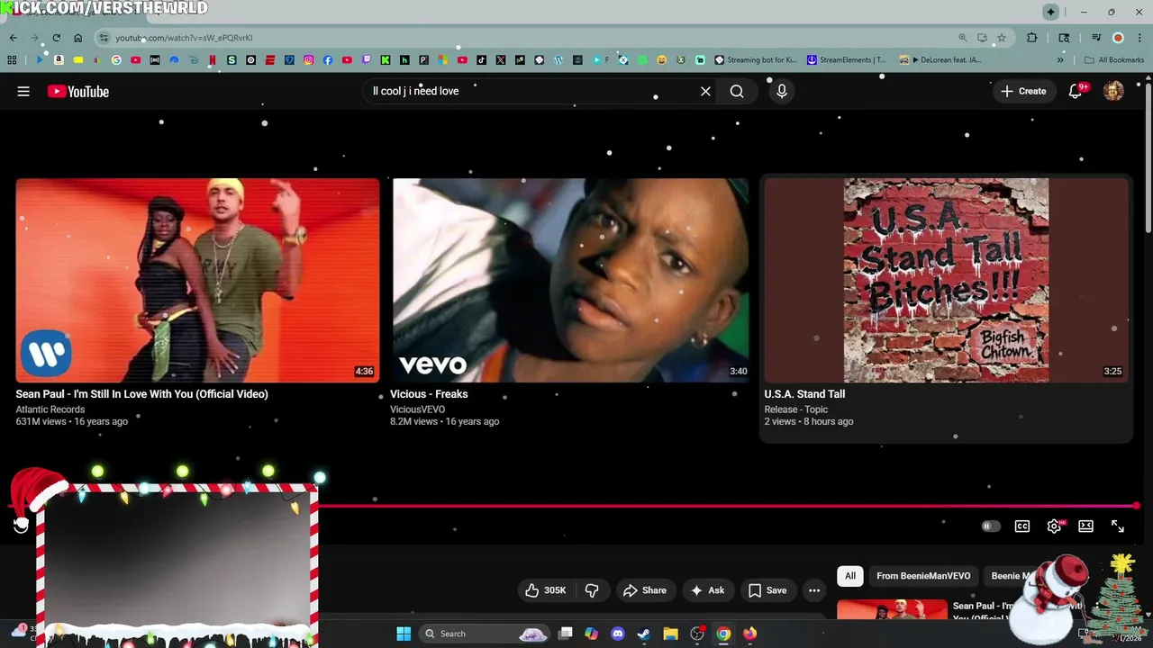
Task: Open the TikTok bookmark
Action: tap(481, 60)
